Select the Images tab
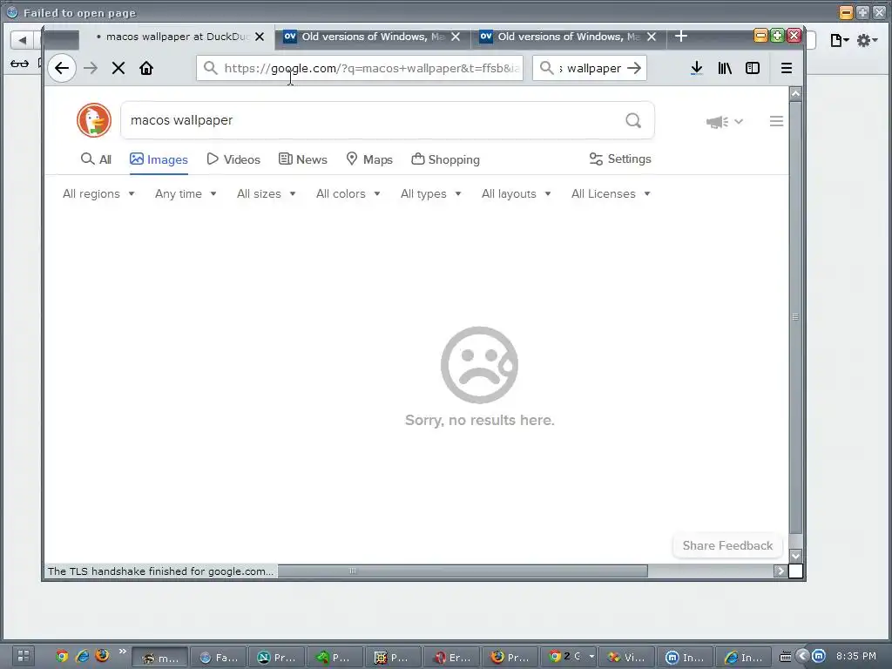 coord(159,160)
